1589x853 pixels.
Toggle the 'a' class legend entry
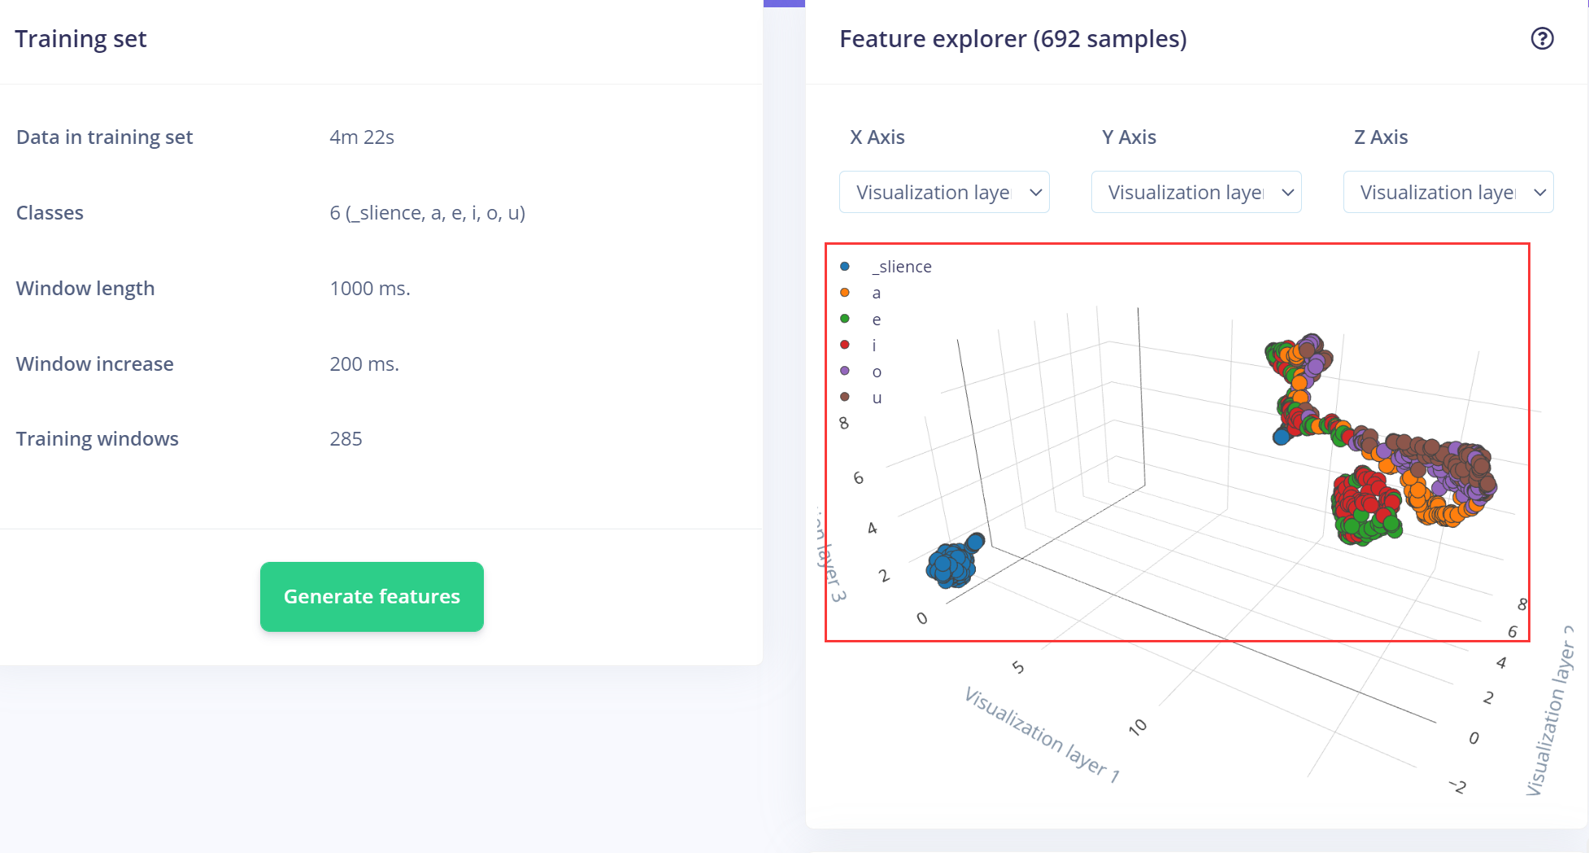coord(877,293)
